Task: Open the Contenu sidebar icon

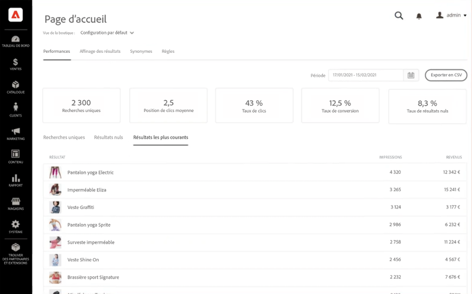Action: click(16, 155)
